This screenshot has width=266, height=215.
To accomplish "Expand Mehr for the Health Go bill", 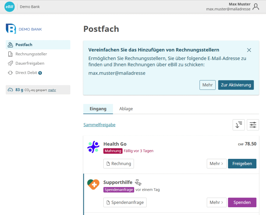I will point(217,164).
